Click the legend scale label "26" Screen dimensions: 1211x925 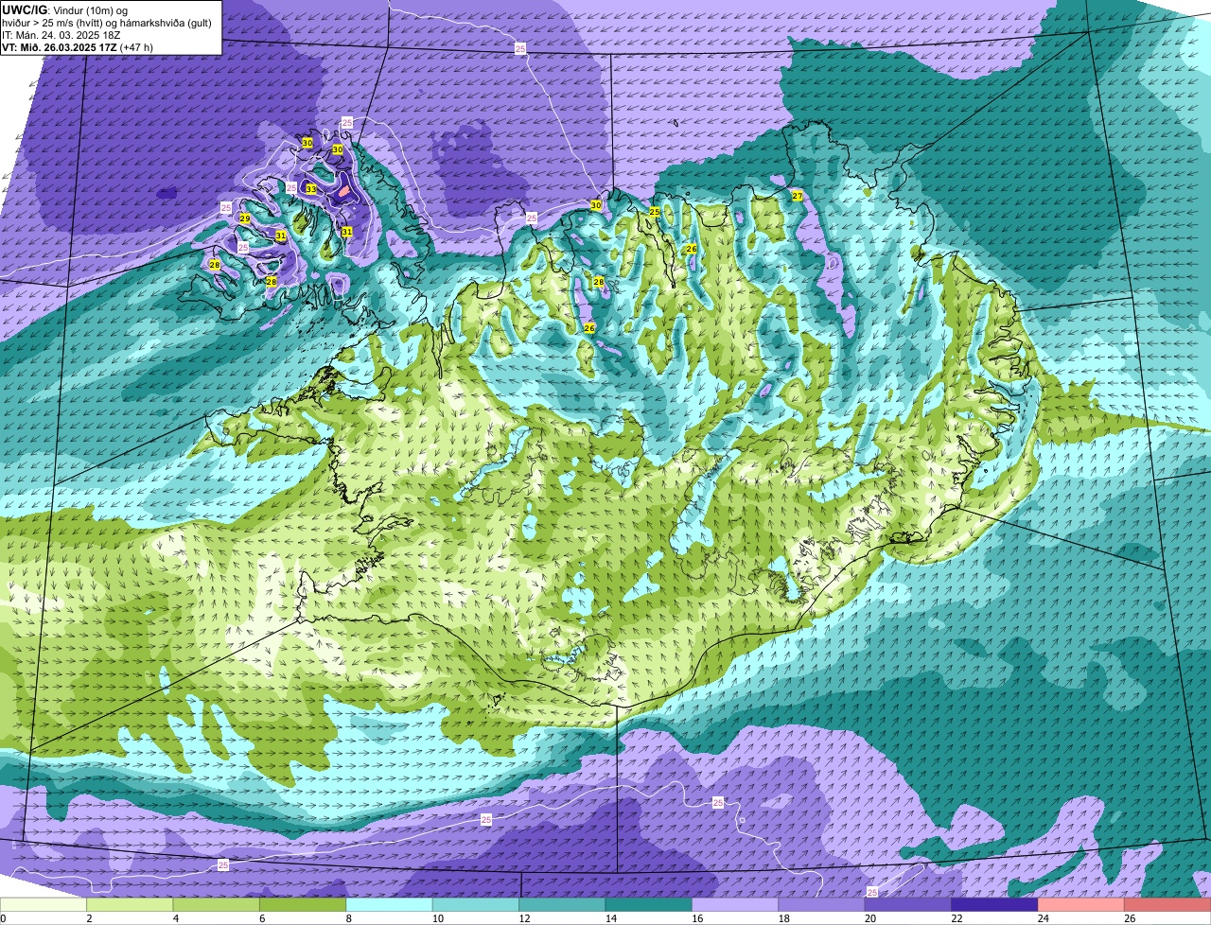[1130, 918]
